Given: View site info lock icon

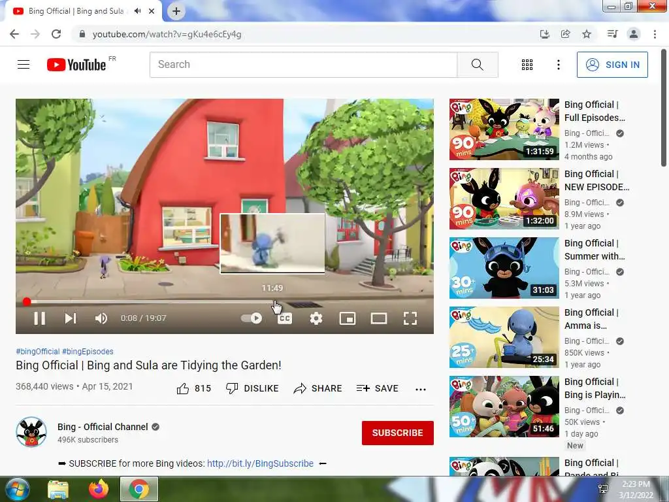Looking at the screenshot, I should point(82,34).
